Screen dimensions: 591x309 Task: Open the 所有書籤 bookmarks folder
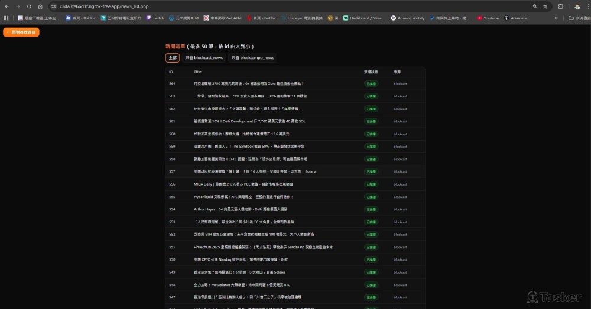click(578, 18)
